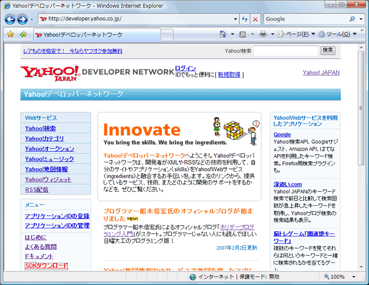Click the magnifier search icon
369x285 pixels.
coord(352,19)
